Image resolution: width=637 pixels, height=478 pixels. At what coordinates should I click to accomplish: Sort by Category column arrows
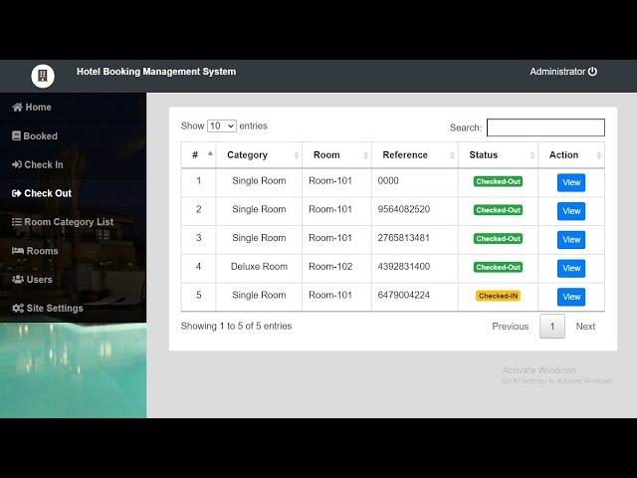point(297,155)
